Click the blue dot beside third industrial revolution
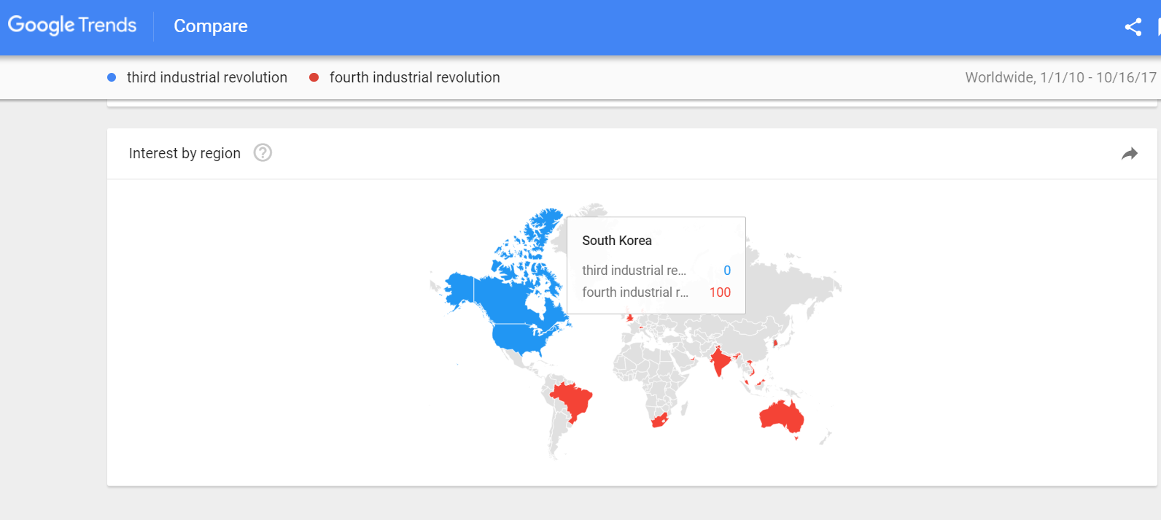1161x520 pixels. (x=110, y=77)
